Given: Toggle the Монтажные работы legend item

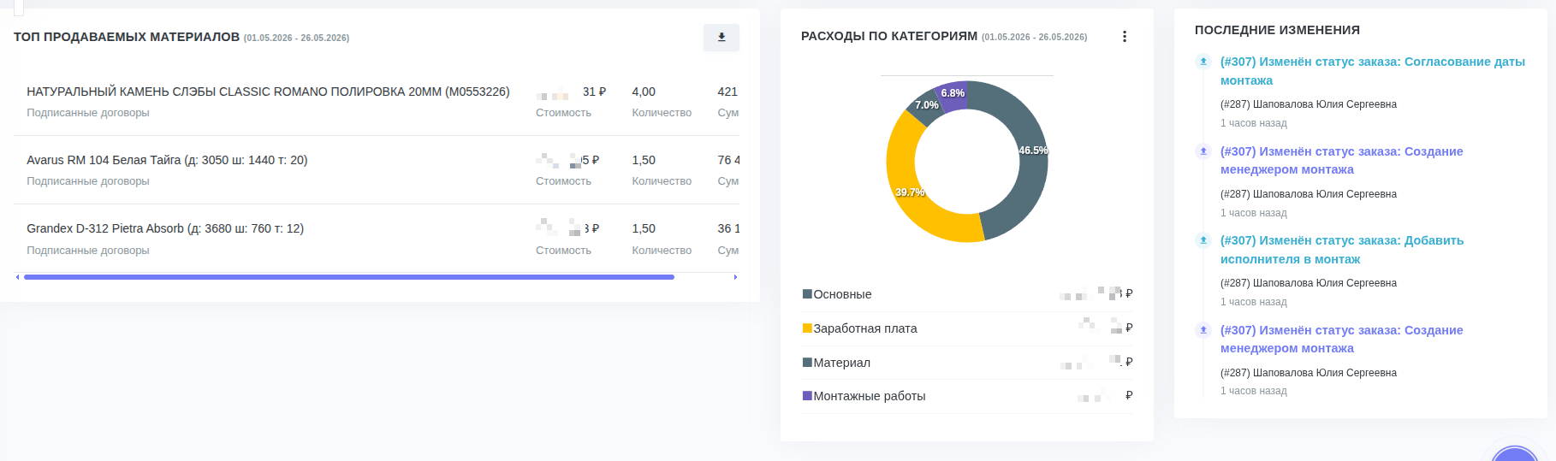Looking at the screenshot, I should point(864,396).
